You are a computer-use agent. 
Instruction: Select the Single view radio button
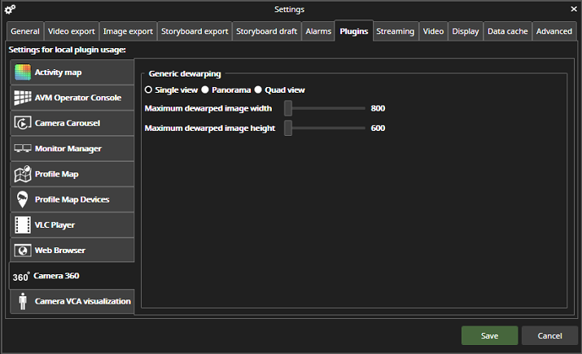click(148, 90)
